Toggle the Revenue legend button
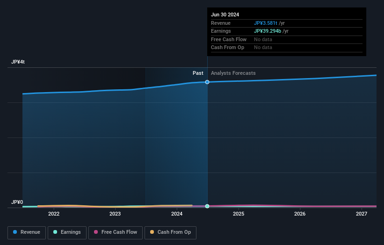 tap(27, 232)
